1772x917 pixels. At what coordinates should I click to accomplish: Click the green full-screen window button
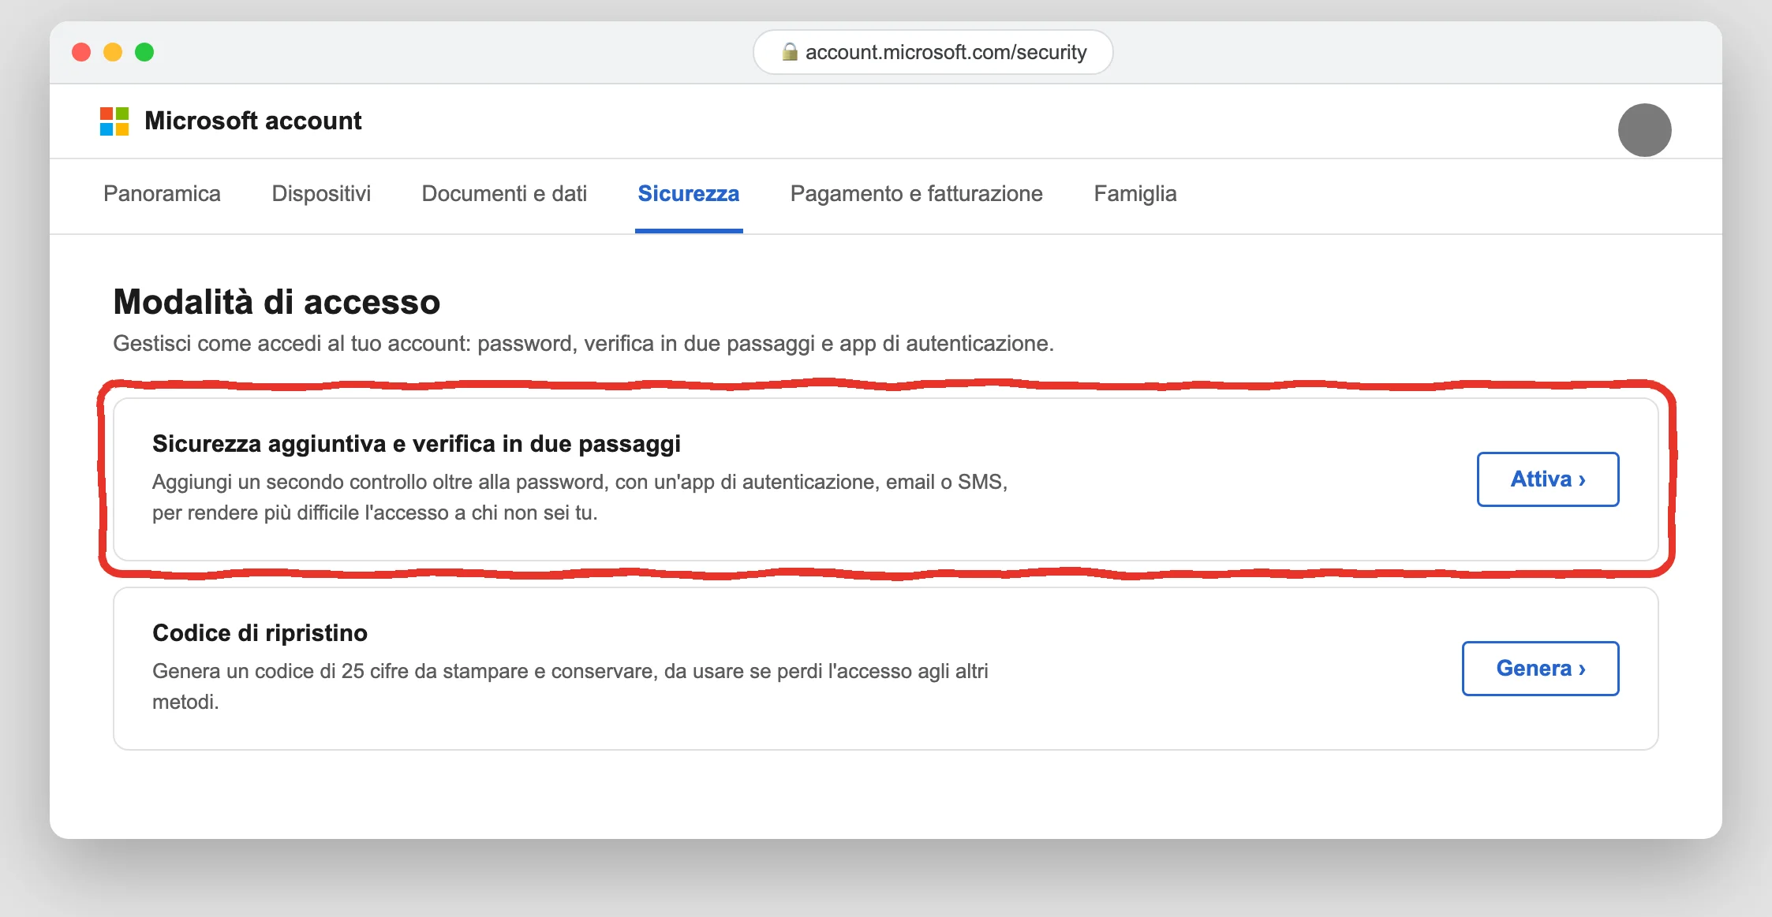click(144, 52)
